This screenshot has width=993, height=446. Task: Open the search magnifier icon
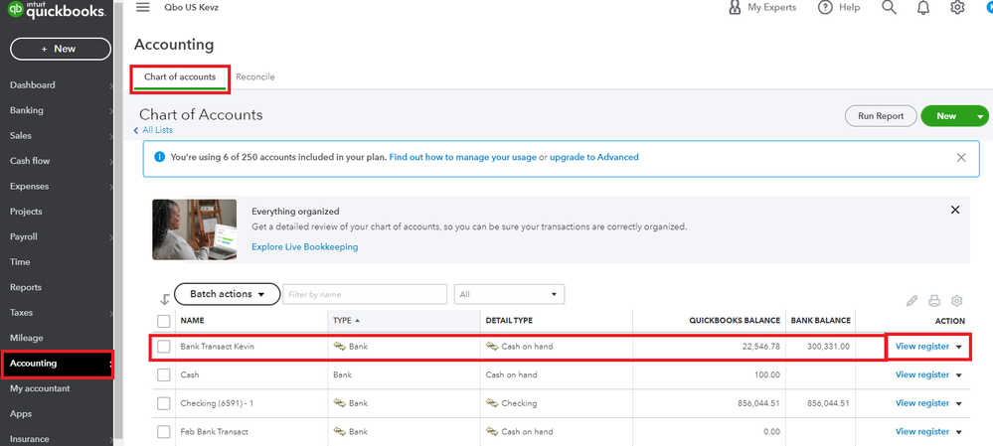890,8
